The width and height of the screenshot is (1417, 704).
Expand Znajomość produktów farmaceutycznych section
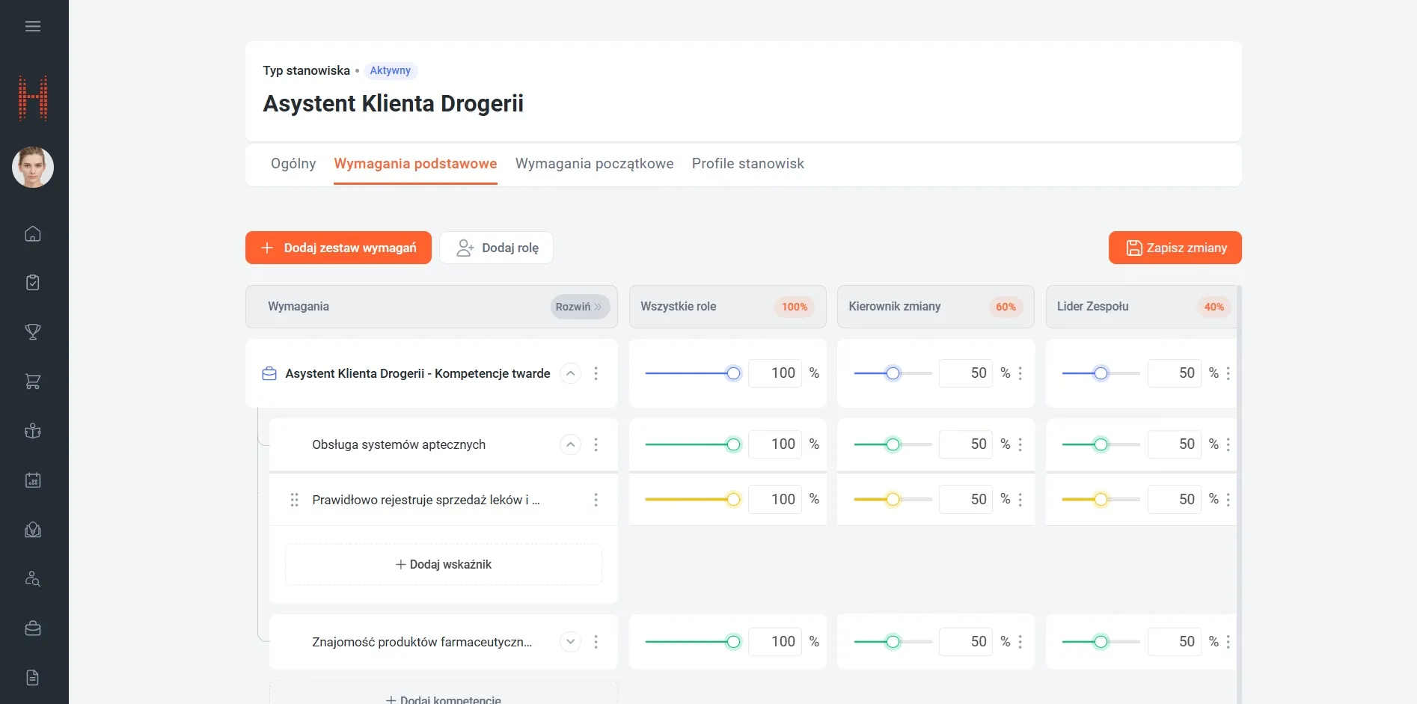tap(571, 642)
